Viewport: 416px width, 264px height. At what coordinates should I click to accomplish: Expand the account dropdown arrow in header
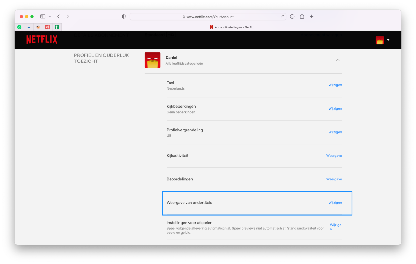tap(388, 40)
